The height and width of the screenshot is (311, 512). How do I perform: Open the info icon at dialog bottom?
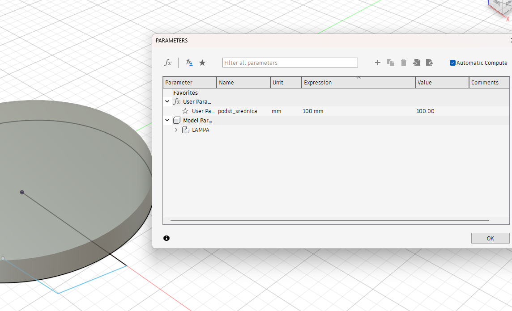pyautogui.click(x=166, y=238)
